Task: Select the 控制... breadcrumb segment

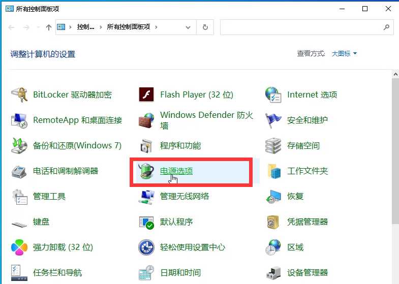Action: (85, 27)
